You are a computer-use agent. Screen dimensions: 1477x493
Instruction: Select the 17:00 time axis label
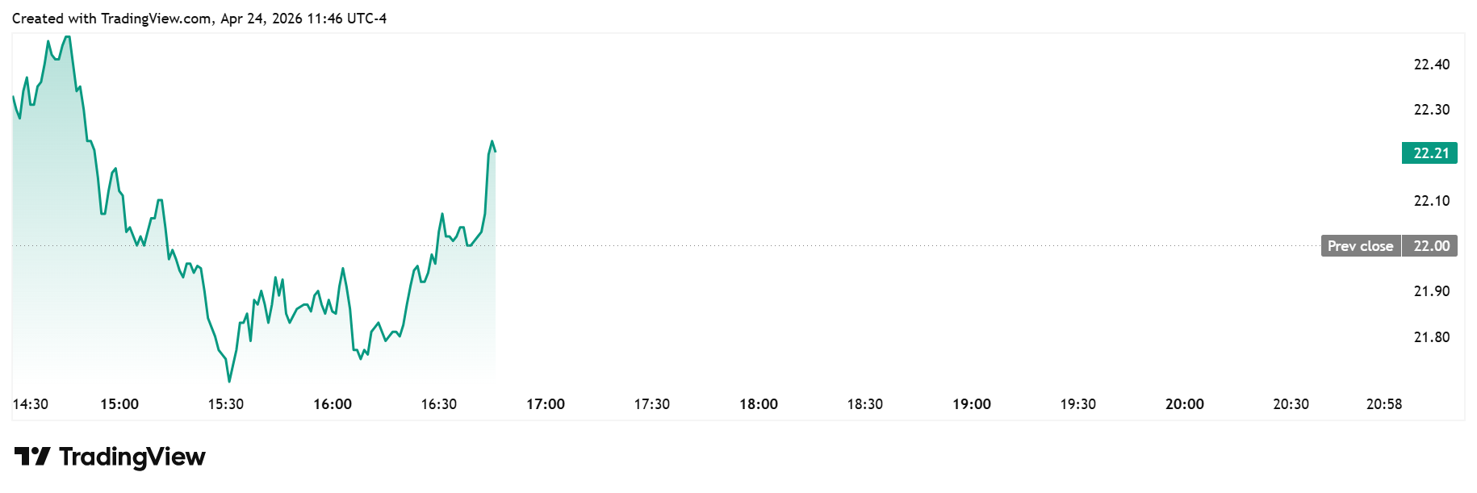(x=546, y=404)
